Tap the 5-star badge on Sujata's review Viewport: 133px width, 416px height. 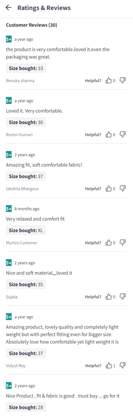(x=9, y=263)
